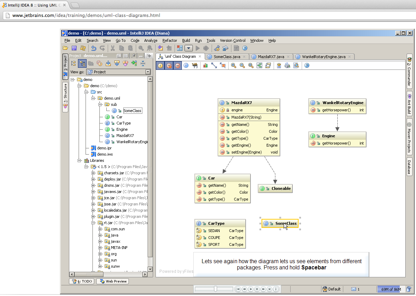Open the Version Control menu
Image resolution: width=416 pixels, height=296 pixels.
pyautogui.click(x=233, y=40)
